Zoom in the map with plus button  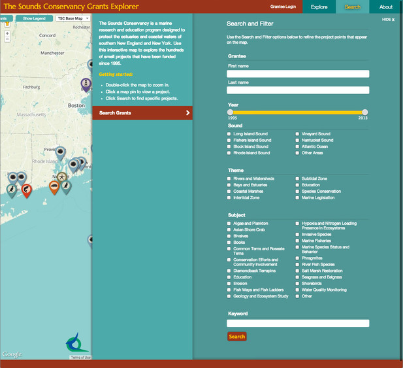point(7,33)
